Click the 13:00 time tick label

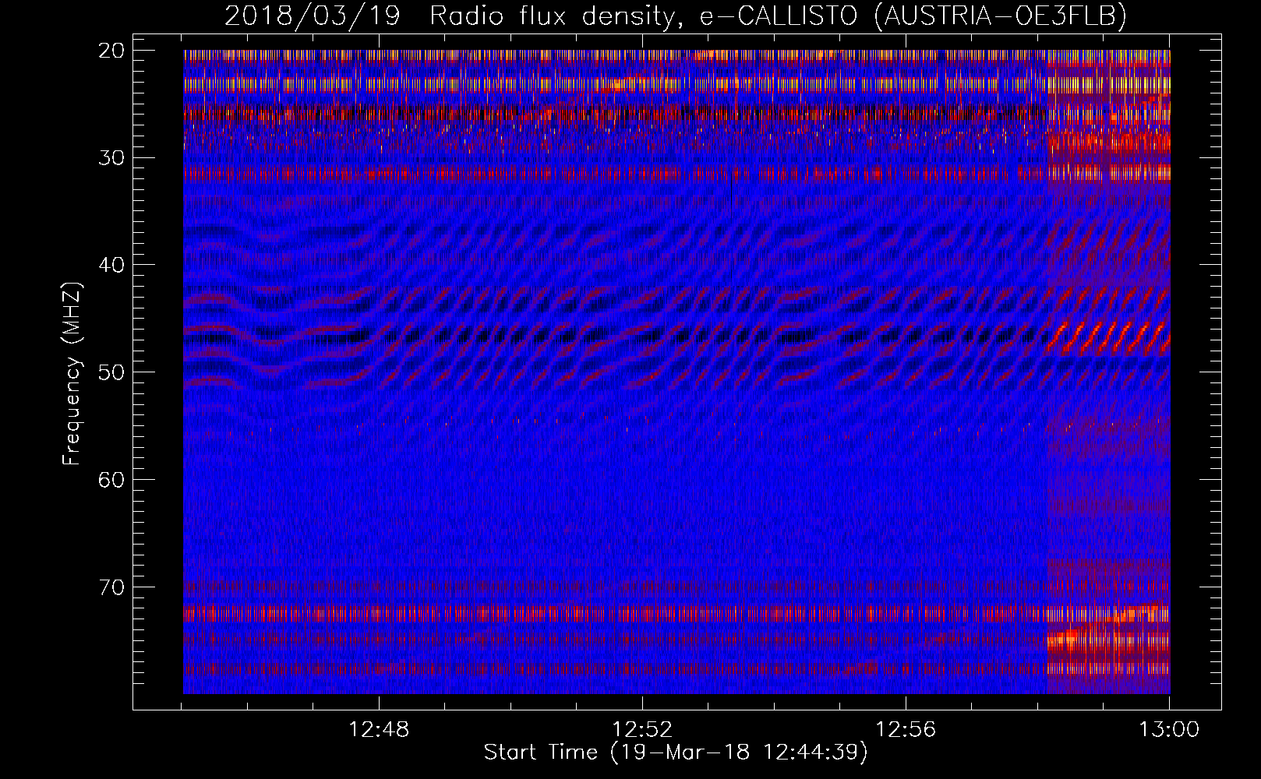tap(1169, 730)
